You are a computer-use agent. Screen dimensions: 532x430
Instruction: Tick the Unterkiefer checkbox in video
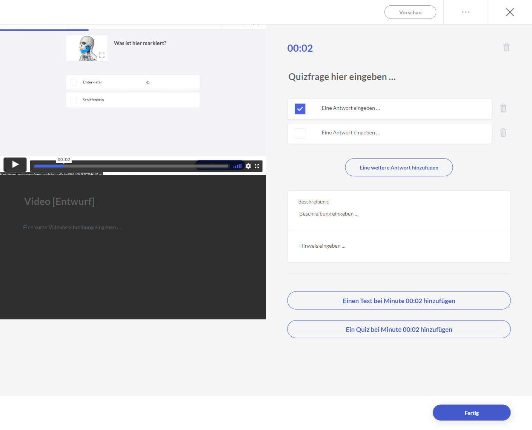click(x=74, y=82)
